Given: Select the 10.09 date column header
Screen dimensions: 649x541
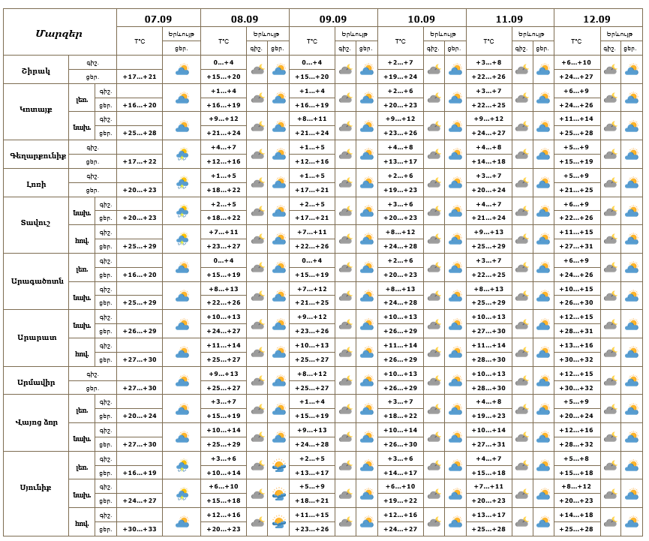Looking at the screenshot, I should [422, 19].
